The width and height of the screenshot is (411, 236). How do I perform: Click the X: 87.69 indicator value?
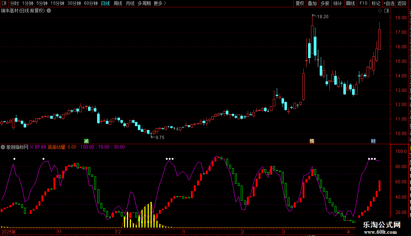point(38,147)
